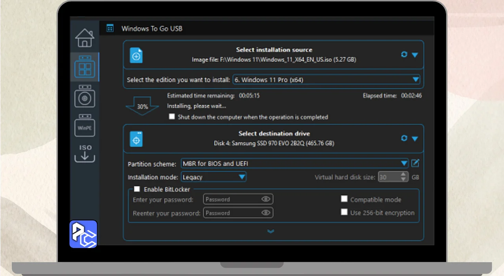Select the Windows To Go USB sidebar icon

click(85, 67)
